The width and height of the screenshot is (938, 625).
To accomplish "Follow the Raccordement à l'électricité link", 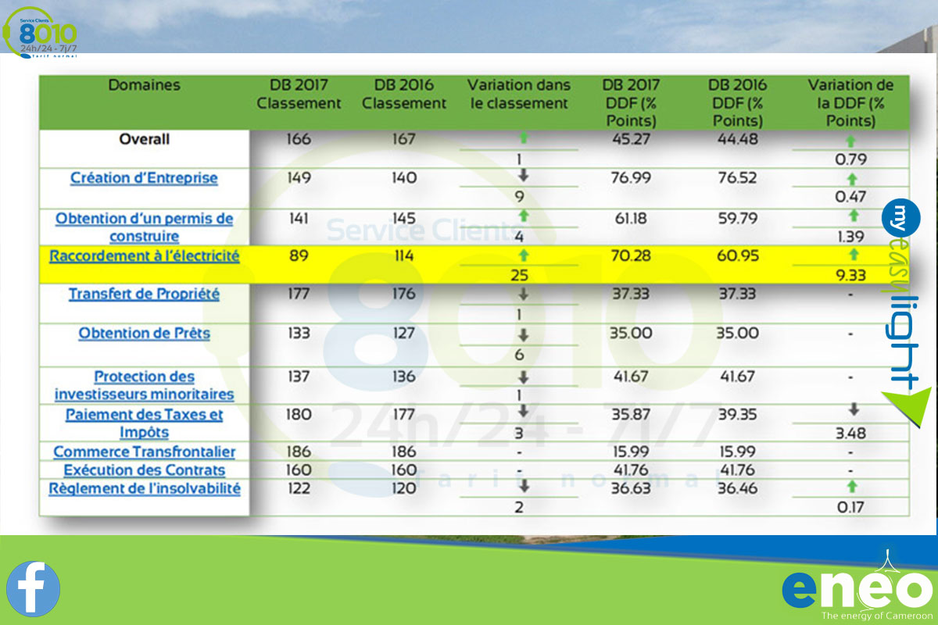I will [145, 255].
